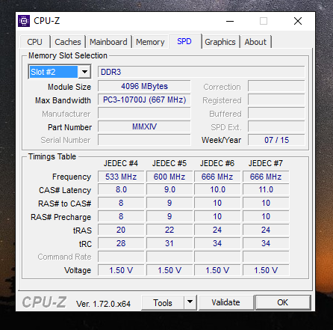333x330 pixels.
Task: Go to the Mainboard tab
Action: (x=108, y=42)
